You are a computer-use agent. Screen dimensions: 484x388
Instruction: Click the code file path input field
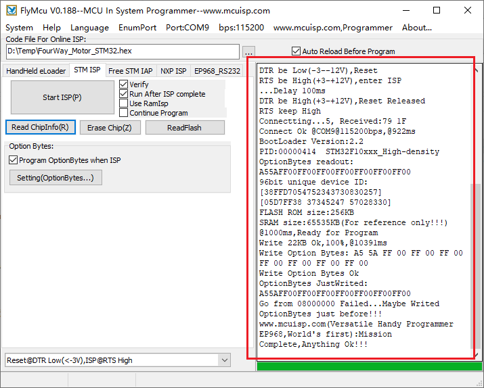[x=123, y=51]
